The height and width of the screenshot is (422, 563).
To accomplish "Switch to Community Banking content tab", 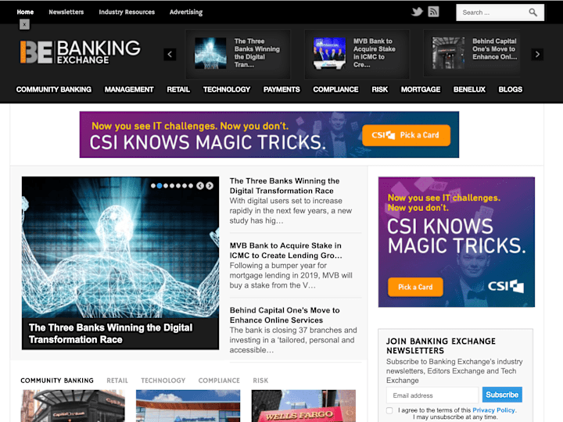I will [57, 381].
